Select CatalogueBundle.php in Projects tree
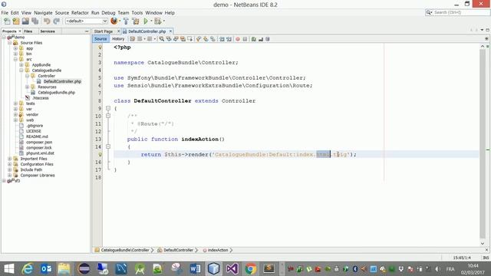The image size is (491, 276). [56, 93]
